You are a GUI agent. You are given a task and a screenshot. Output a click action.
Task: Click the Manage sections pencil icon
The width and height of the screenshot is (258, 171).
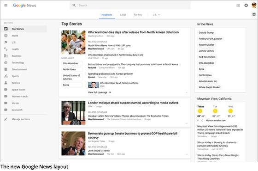click(x=6, y=119)
